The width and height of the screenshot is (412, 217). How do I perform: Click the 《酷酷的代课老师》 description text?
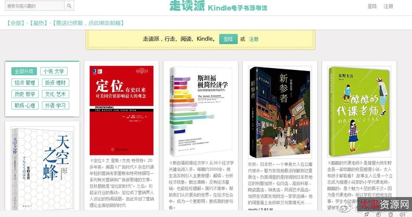click(360, 185)
